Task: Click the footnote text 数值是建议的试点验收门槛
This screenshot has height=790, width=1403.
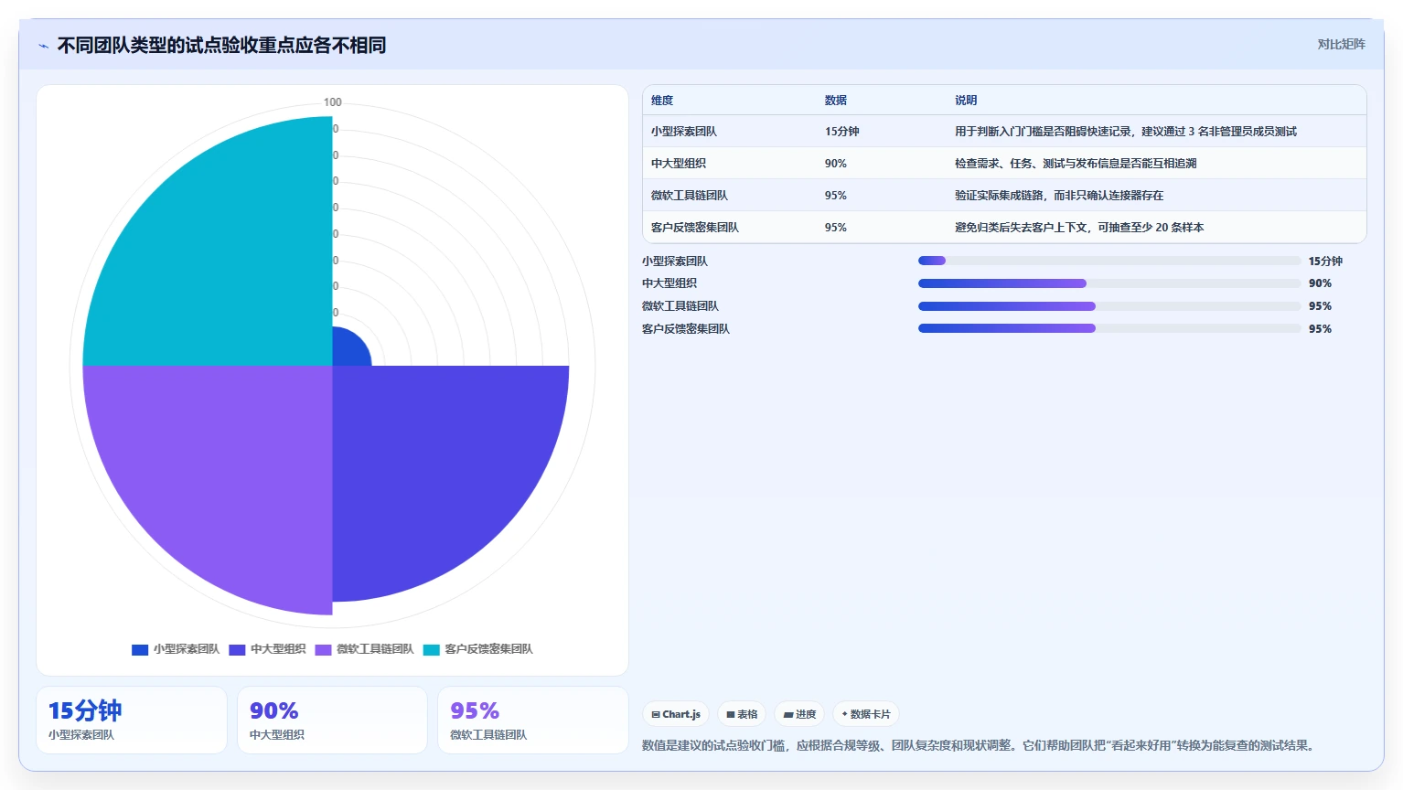Action: (x=980, y=746)
